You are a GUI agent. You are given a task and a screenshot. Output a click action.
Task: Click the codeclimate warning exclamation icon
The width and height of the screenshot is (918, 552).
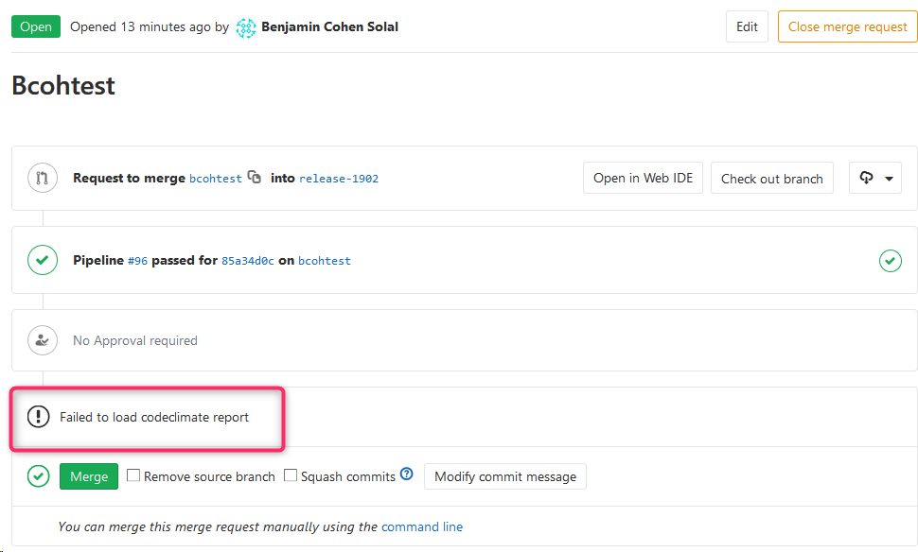coord(38,417)
